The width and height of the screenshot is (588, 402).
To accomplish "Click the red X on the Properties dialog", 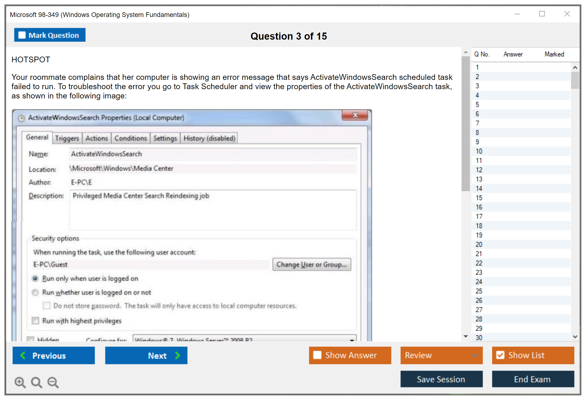I will [355, 115].
